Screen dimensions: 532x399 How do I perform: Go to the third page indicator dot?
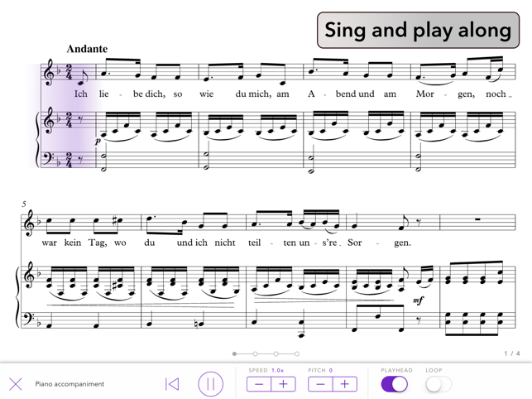(x=276, y=353)
